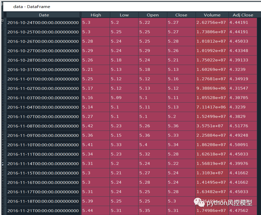Screen dimensions: 261x215
Task: Click High cell 5.42
Action: point(96,126)
